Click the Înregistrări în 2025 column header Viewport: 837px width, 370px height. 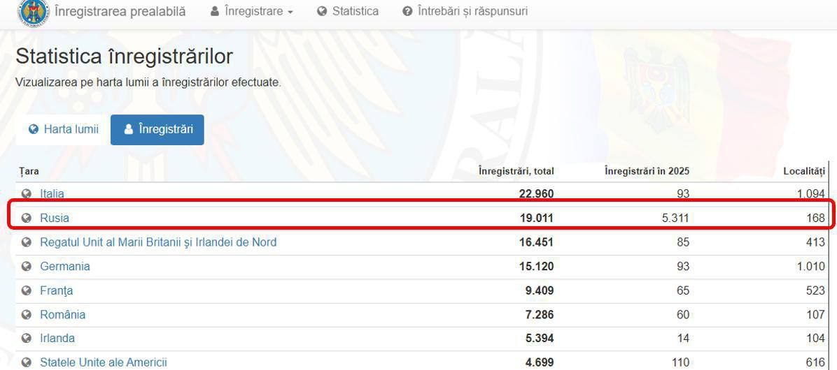pyautogui.click(x=647, y=171)
